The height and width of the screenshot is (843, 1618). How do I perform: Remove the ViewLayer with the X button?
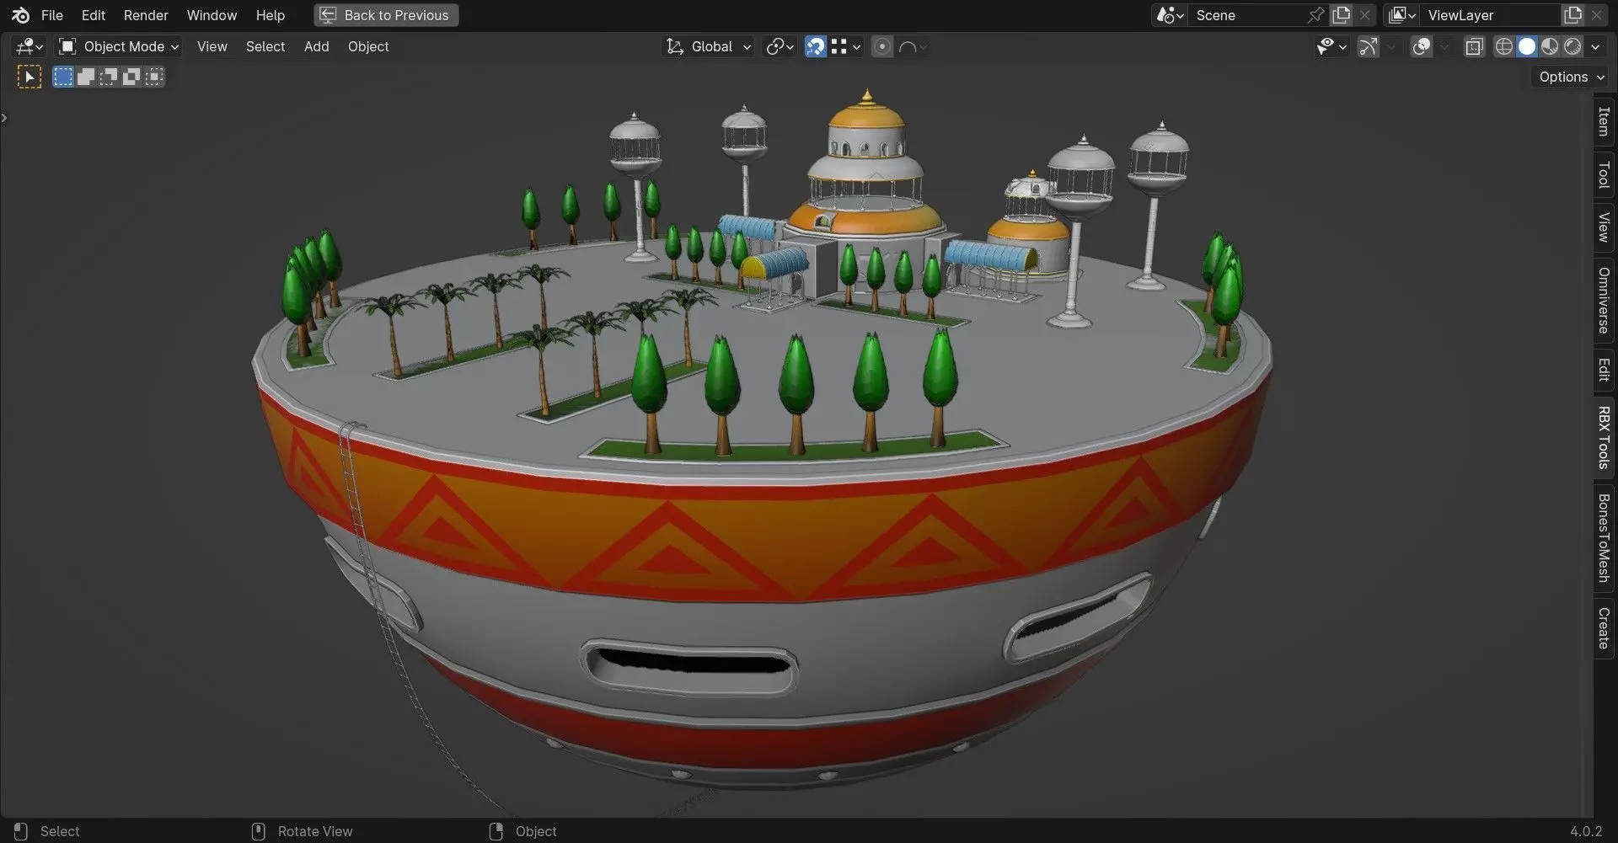[x=1597, y=15]
